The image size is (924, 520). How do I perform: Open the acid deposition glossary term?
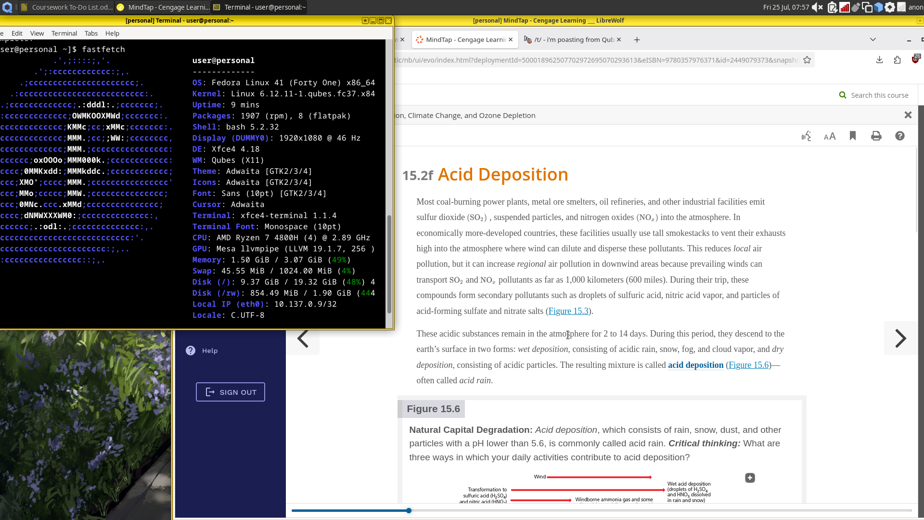click(x=695, y=365)
